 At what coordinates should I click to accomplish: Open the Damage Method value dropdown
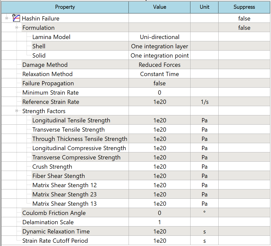click(159, 65)
